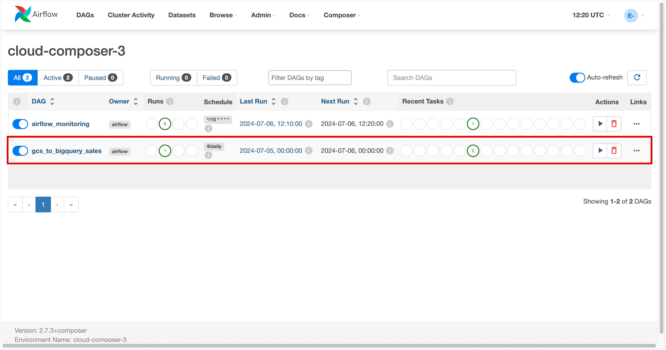The height and width of the screenshot is (350, 666).
Task: Click schedule info icon under */10 * * * *
Action: point(208,129)
